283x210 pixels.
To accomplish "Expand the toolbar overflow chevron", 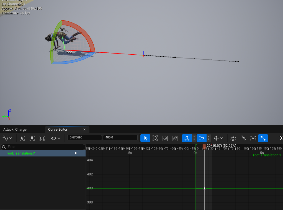I will [x=281, y=138].
